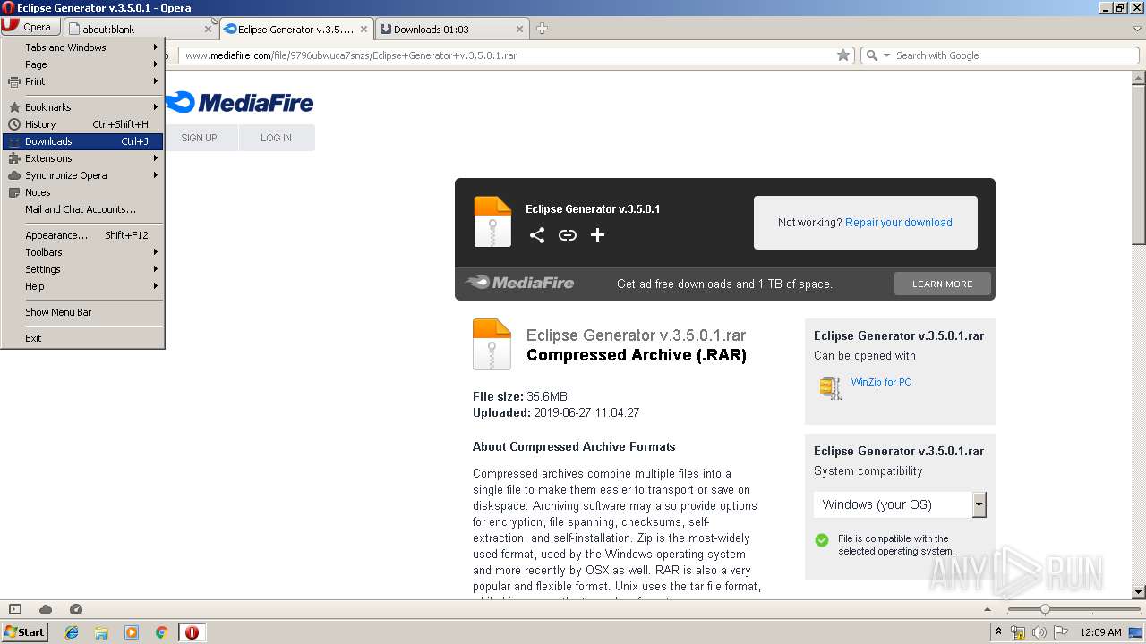Click the plus icon to save file
The height and width of the screenshot is (644, 1146).
(x=598, y=235)
